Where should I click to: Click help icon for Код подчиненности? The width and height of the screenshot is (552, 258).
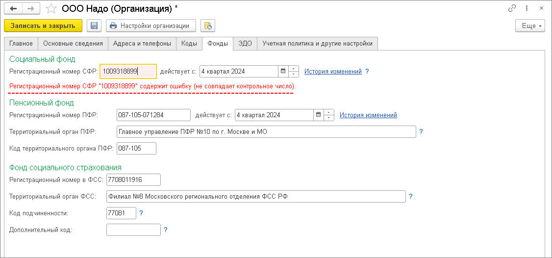point(141,213)
